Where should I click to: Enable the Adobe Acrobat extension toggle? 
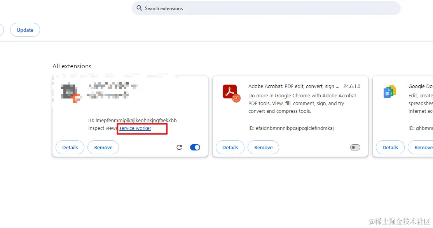[x=355, y=147]
